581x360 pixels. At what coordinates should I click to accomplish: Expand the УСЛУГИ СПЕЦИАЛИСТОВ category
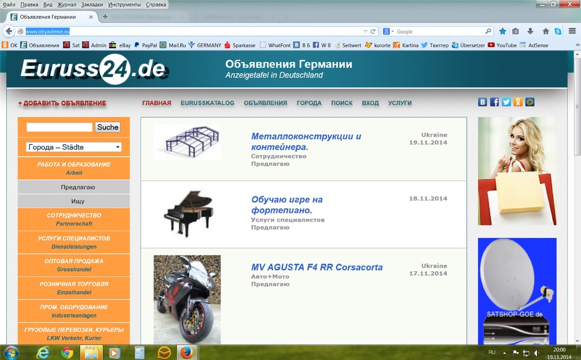pyautogui.click(x=74, y=242)
